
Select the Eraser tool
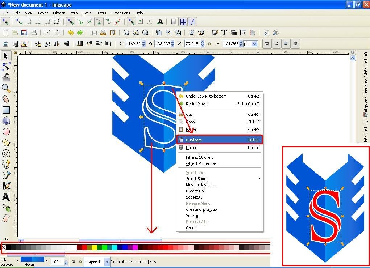pyautogui.click(x=6, y=218)
